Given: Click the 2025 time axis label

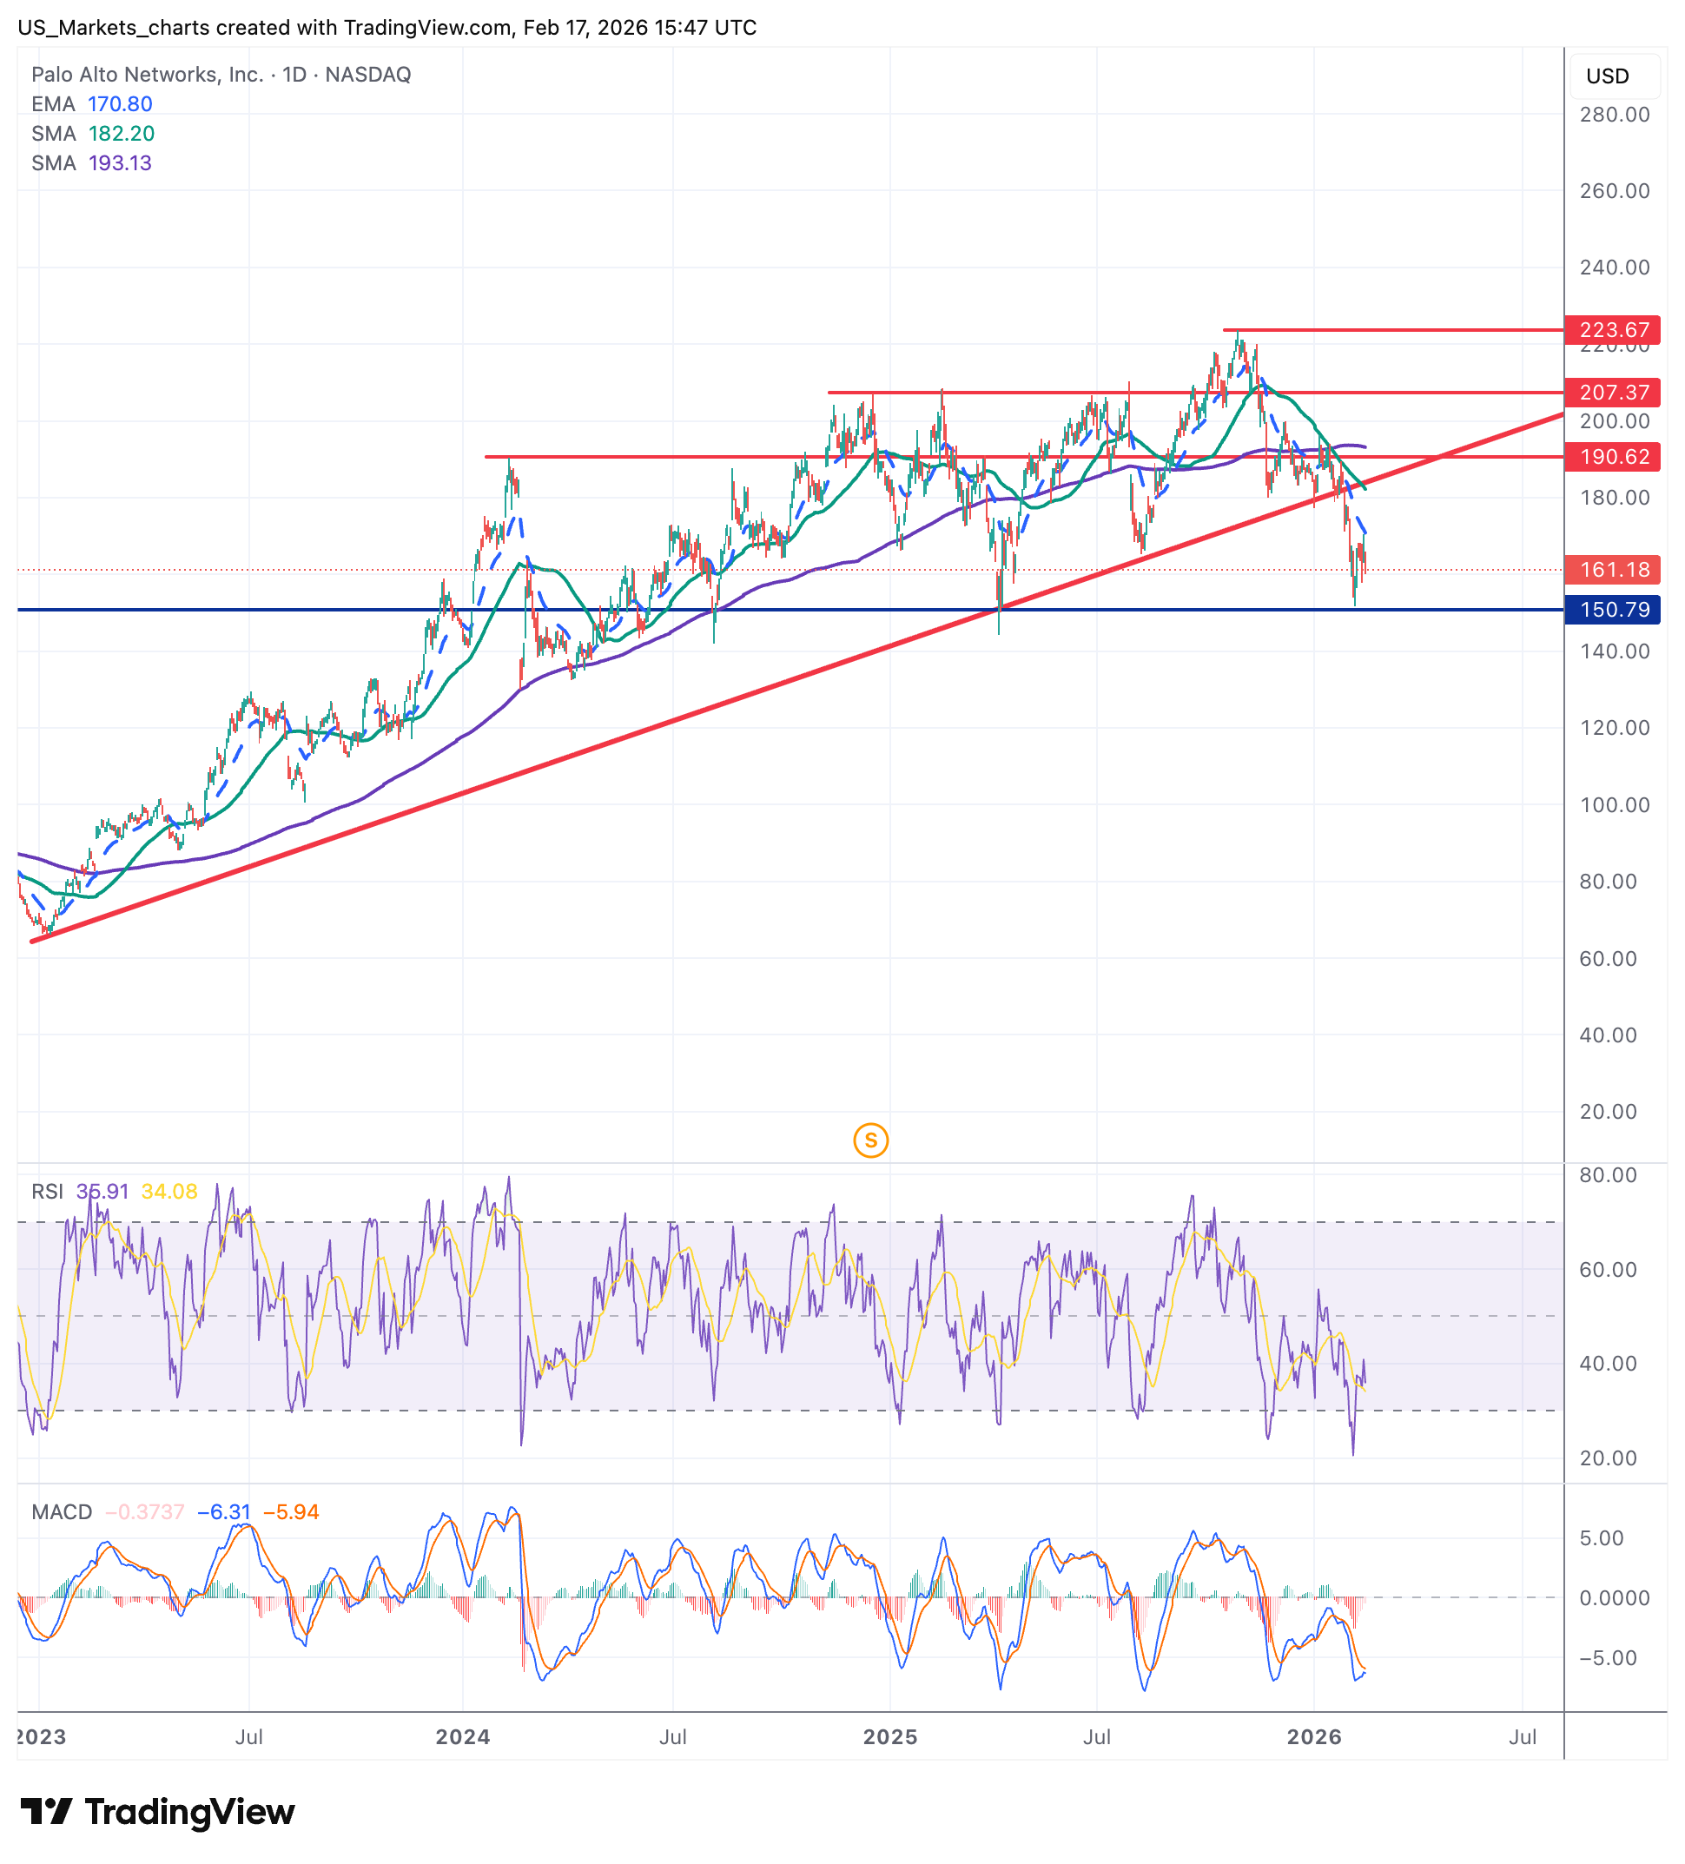Looking at the screenshot, I should point(889,1736).
